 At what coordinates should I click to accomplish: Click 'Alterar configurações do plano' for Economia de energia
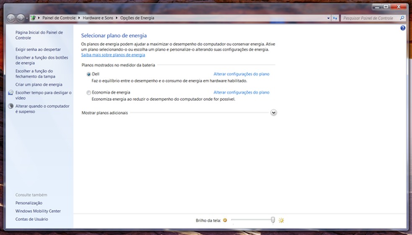[242, 92]
